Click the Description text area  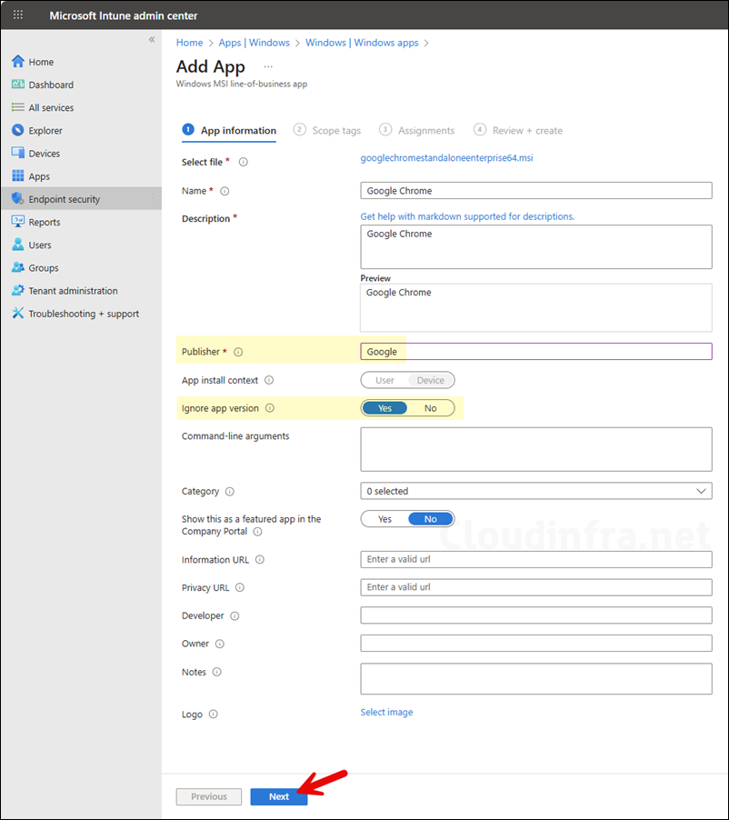[x=536, y=247]
